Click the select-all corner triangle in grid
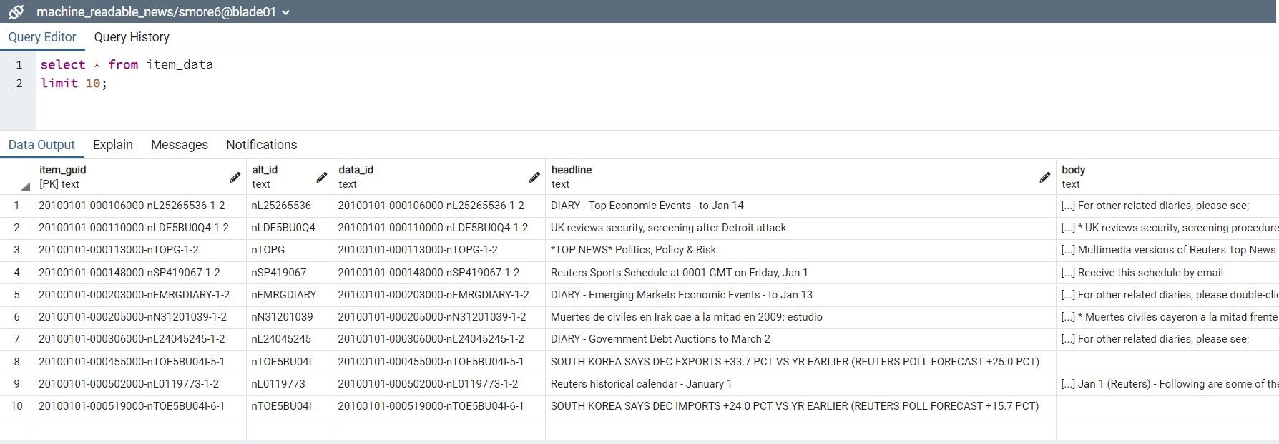This screenshot has width=1279, height=444. tap(26, 186)
